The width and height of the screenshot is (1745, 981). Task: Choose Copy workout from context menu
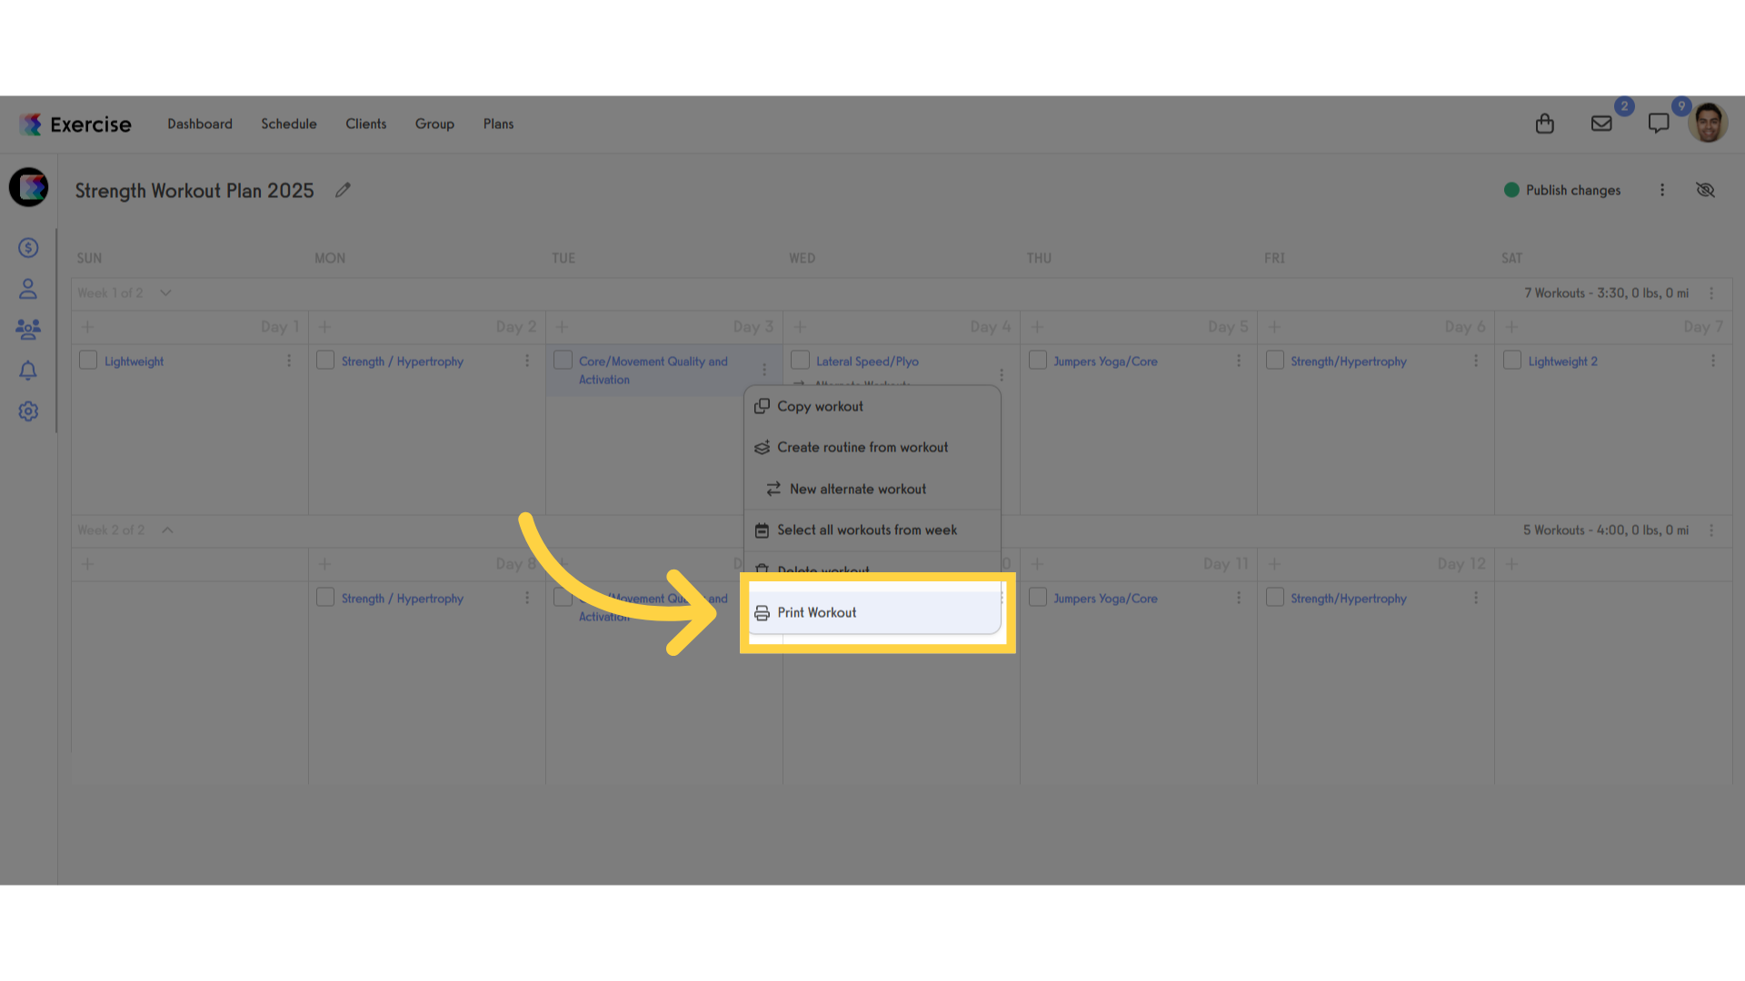872,407
